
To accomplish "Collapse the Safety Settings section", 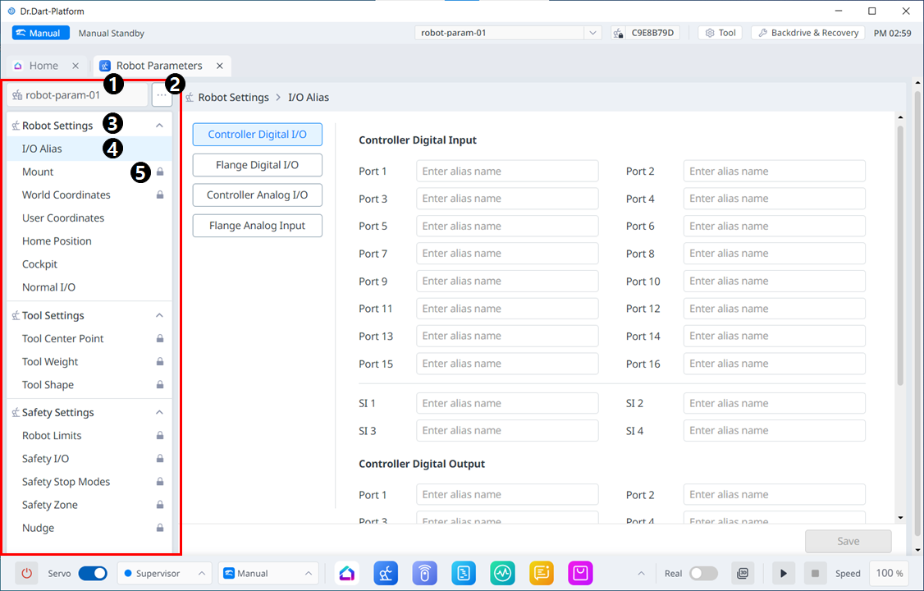I will [160, 412].
